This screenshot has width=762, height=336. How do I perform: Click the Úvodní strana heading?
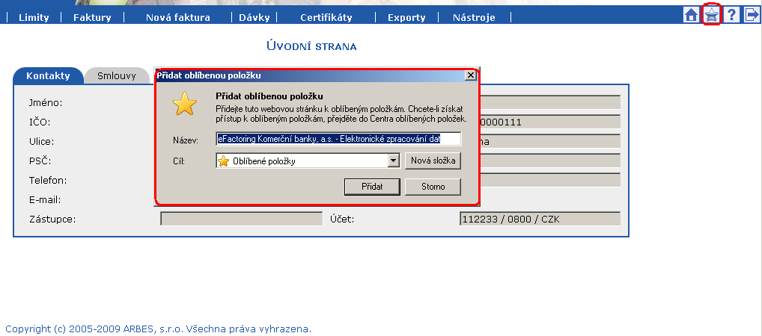(311, 46)
